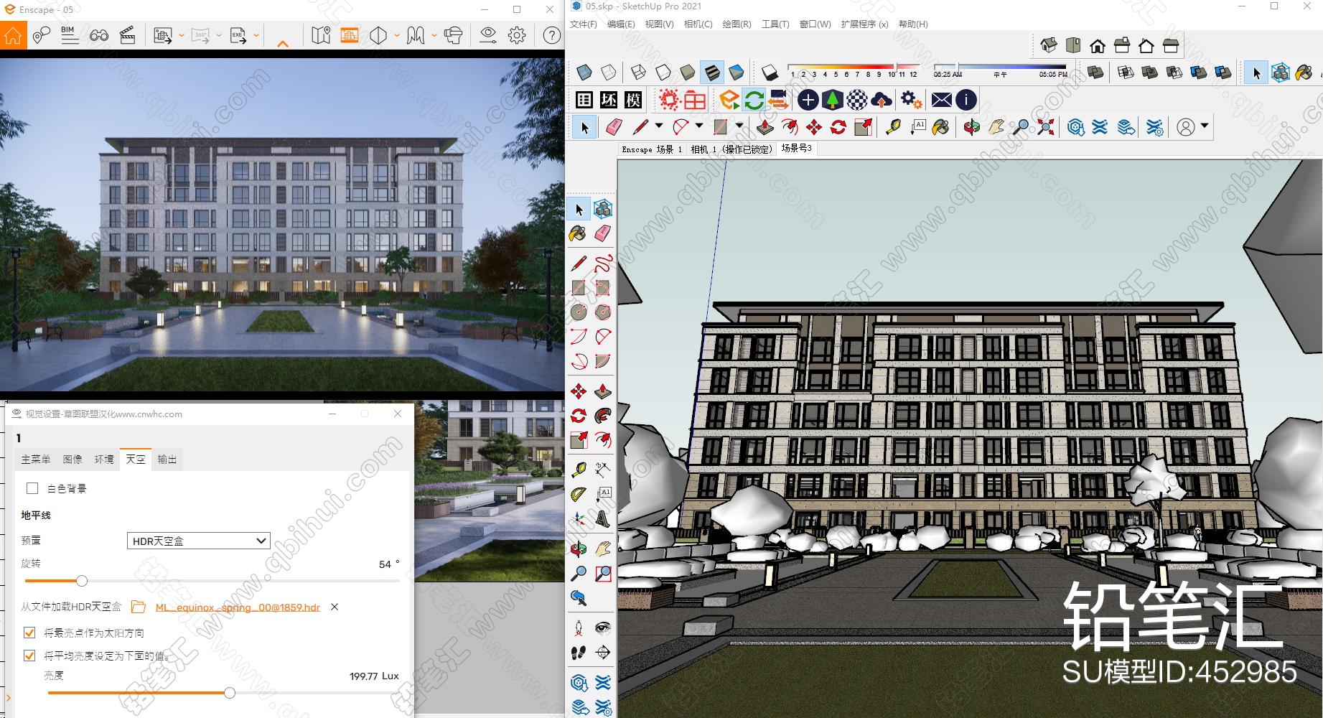The width and height of the screenshot is (1323, 718).
Task: Uncheck 将平均亮度设定为下面的值 checkbox
Action: (29, 656)
